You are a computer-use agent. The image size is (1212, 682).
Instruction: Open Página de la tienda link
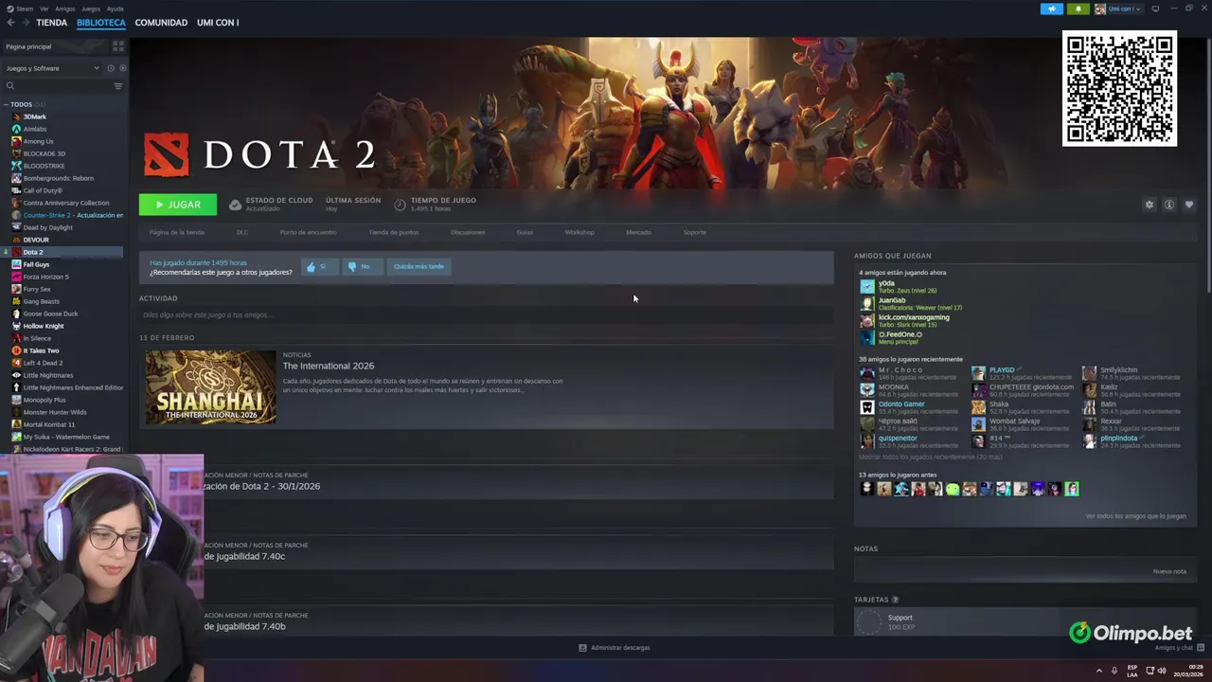tap(176, 232)
